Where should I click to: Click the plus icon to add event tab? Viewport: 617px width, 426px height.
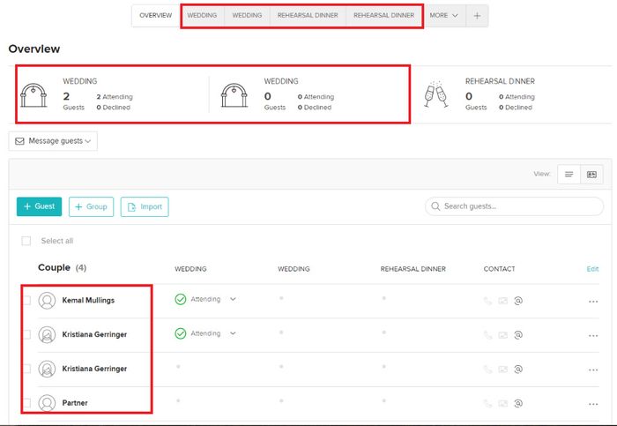click(477, 16)
